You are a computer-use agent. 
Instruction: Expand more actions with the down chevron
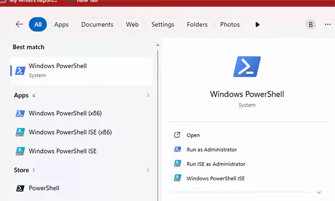tap(319, 193)
